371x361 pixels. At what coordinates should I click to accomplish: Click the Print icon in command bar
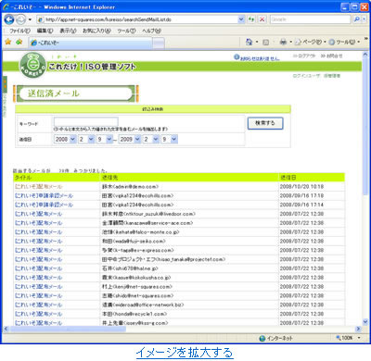click(x=283, y=42)
